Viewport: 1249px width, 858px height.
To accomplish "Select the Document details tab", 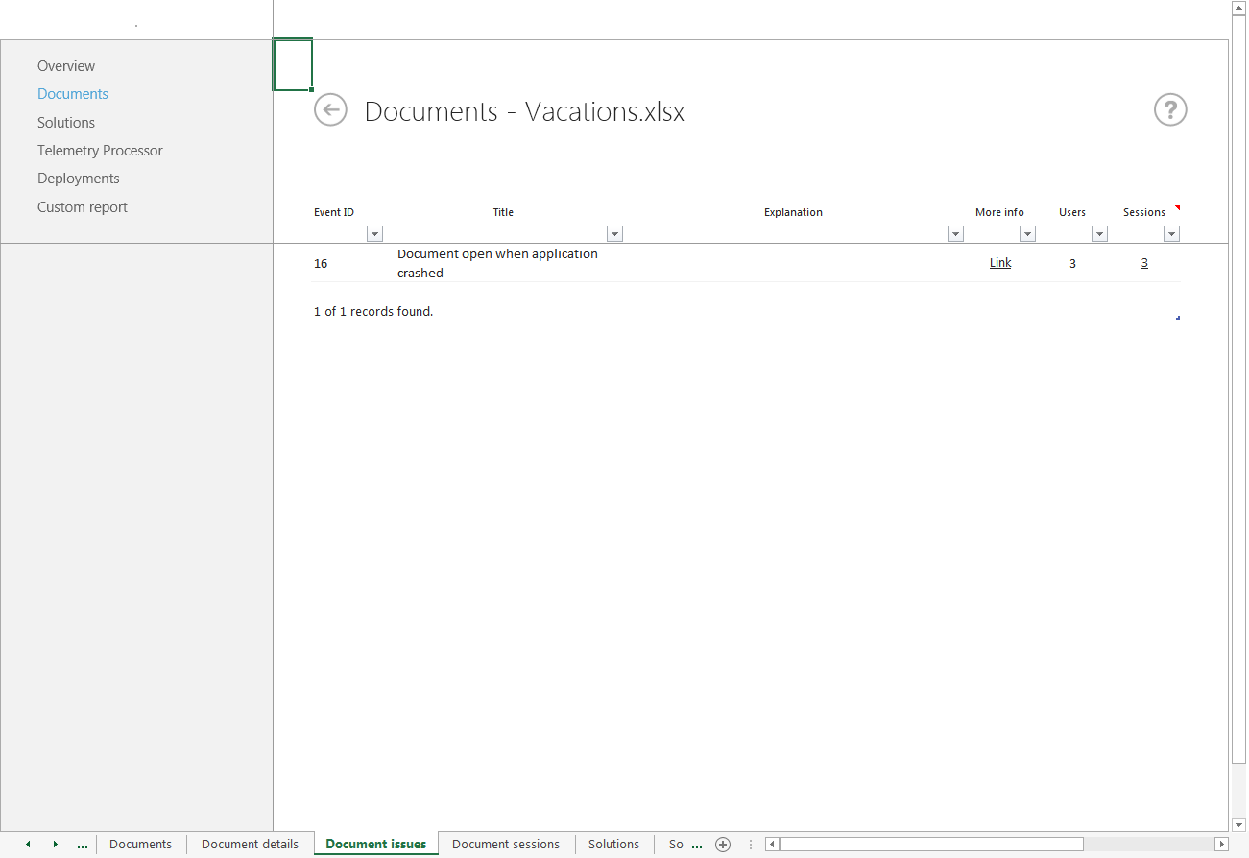I will point(249,845).
